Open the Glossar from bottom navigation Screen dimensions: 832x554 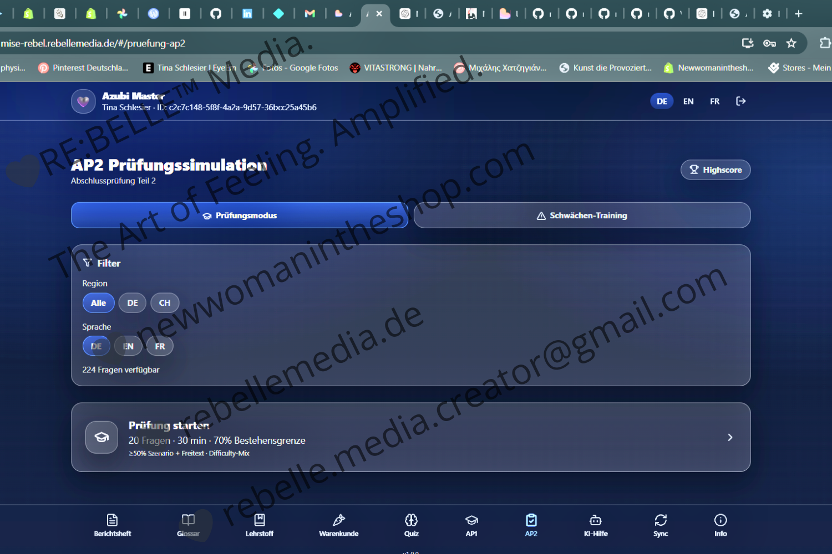click(188, 525)
